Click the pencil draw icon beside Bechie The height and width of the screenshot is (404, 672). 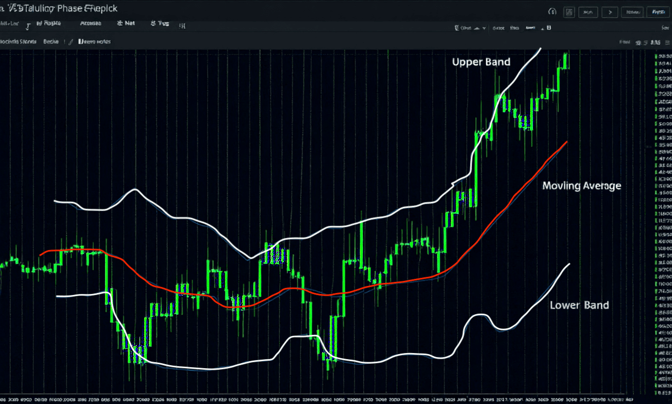click(71, 42)
